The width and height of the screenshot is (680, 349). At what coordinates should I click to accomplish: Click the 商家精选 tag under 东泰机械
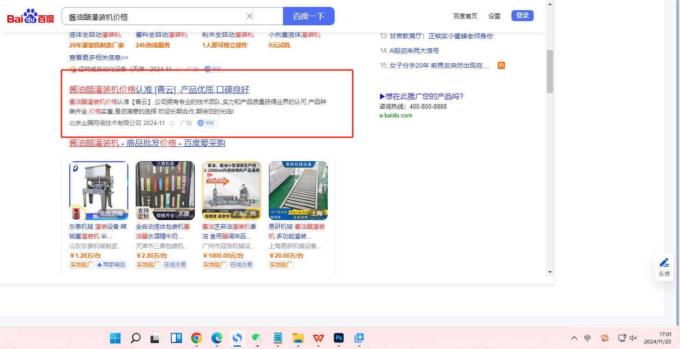[x=111, y=265]
